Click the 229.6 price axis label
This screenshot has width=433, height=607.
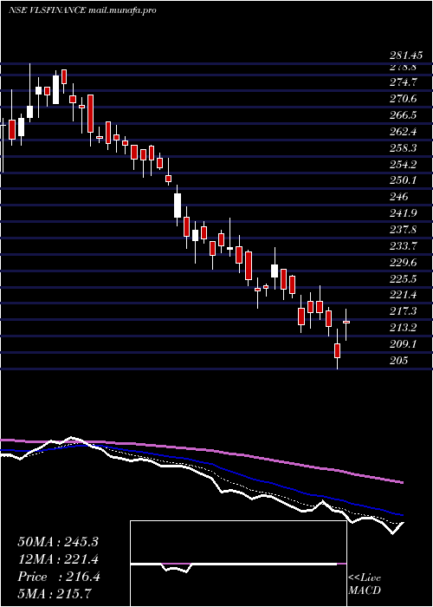(x=404, y=263)
